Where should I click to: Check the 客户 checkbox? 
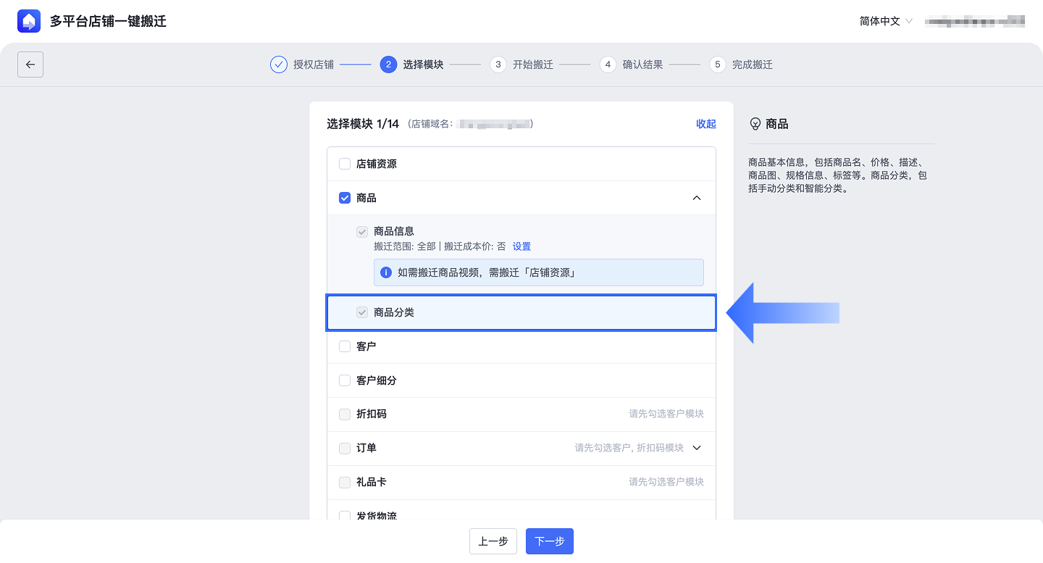tap(345, 346)
